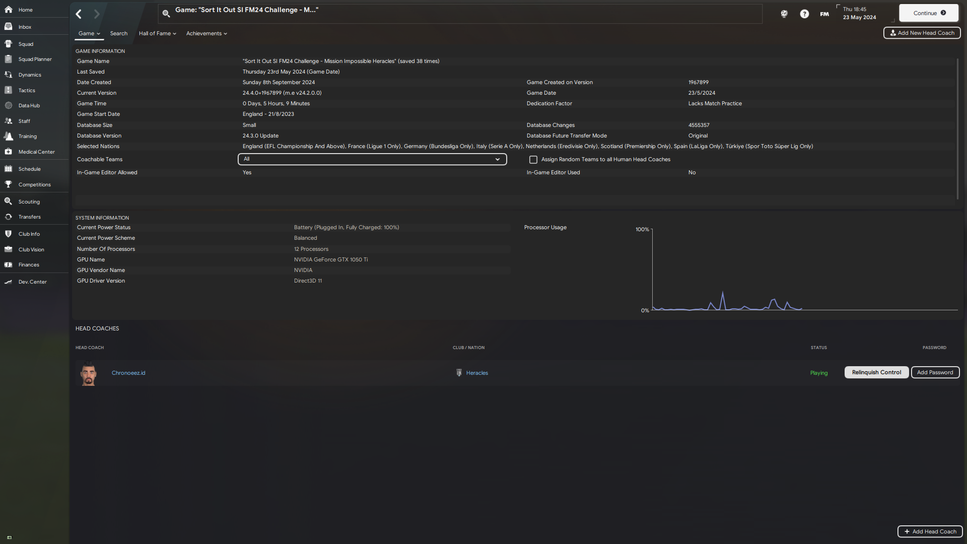This screenshot has width=967, height=544.
Task: Open the Chronoeez.id head coach link
Action: pyautogui.click(x=128, y=373)
